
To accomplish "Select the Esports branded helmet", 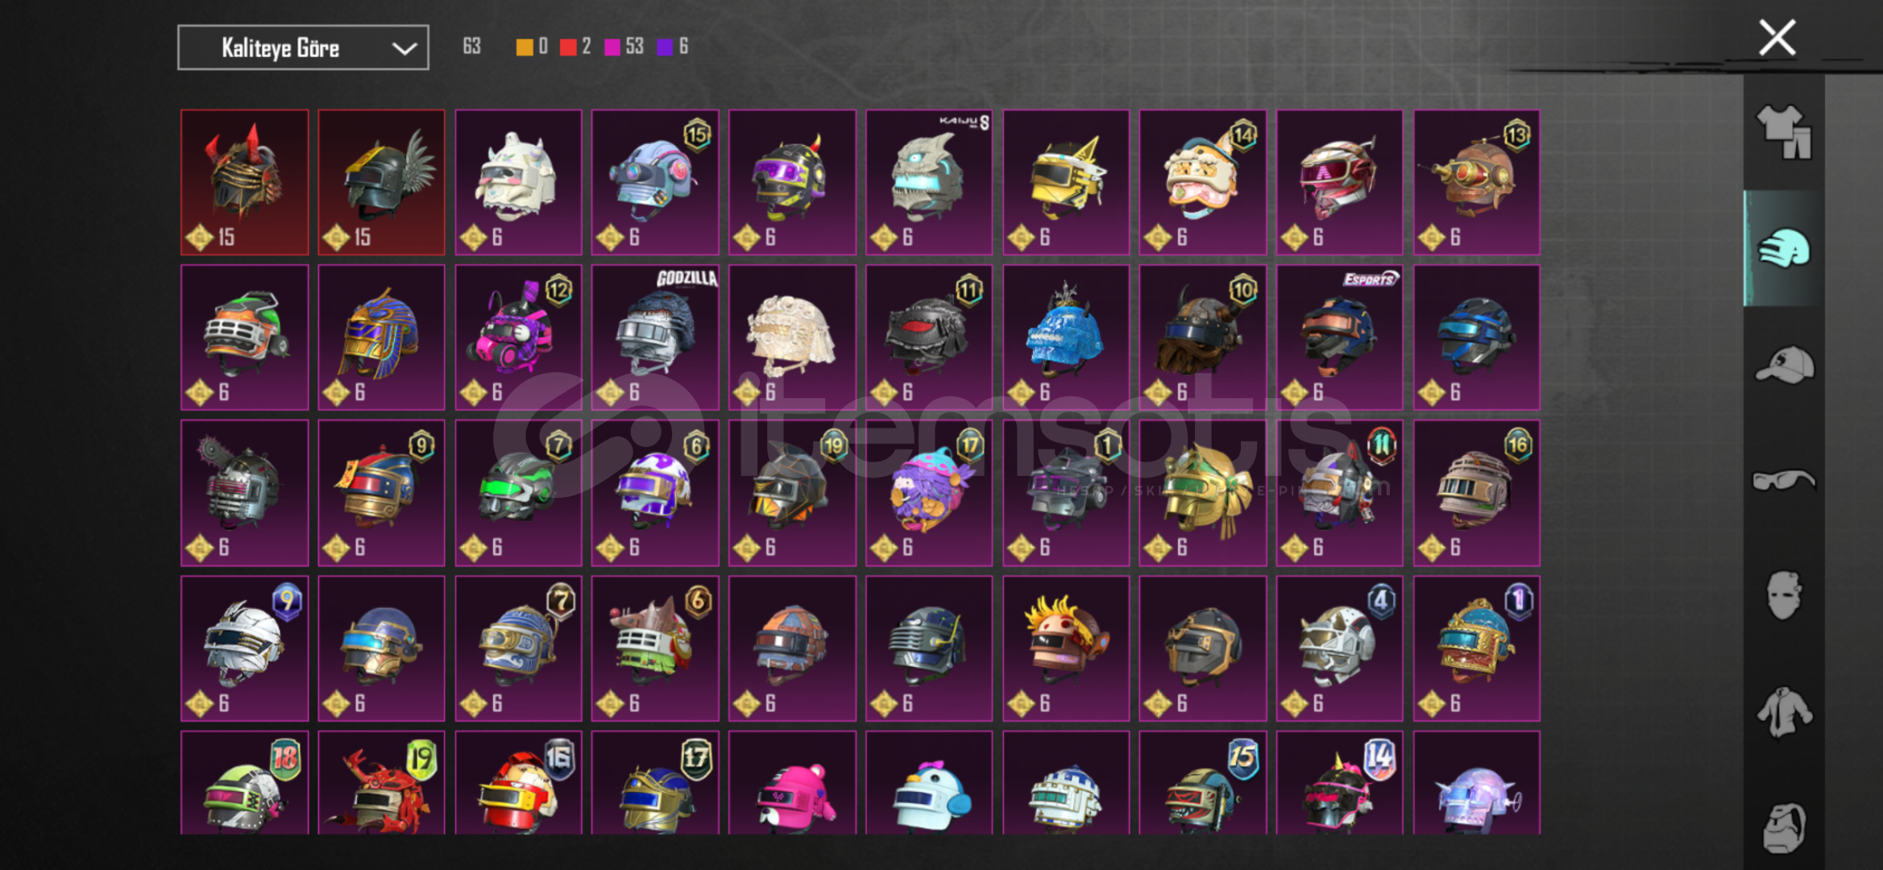I will [x=1339, y=338].
